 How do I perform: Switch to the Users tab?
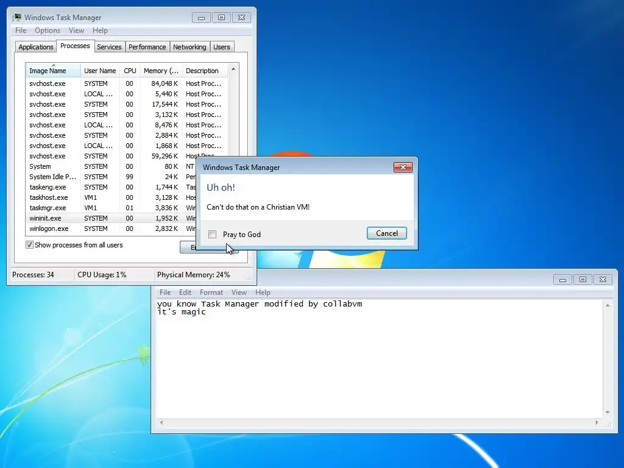click(222, 47)
